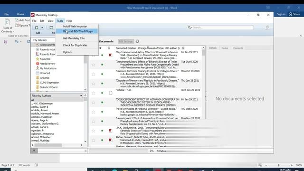Viewport: 304px width, 171px height.
Task: Toggle favorite star for Foye's Principles document
Action: pos(94,112)
